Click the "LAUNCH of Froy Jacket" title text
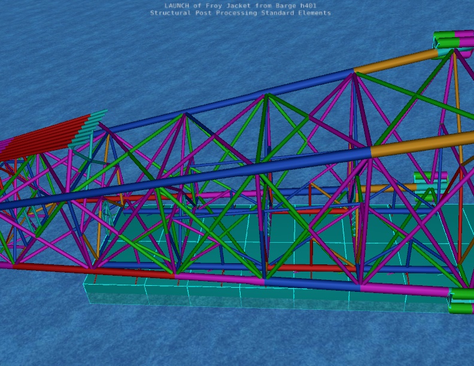The height and width of the screenshot is (366, 474). click(240, 5)
